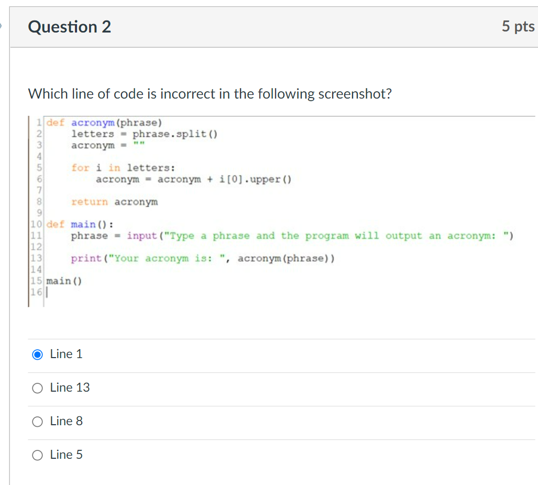The height and width of the screenshot is (485, 538).
Task: Select the Line 1 answer radio button
Action: tap(37, 354)
